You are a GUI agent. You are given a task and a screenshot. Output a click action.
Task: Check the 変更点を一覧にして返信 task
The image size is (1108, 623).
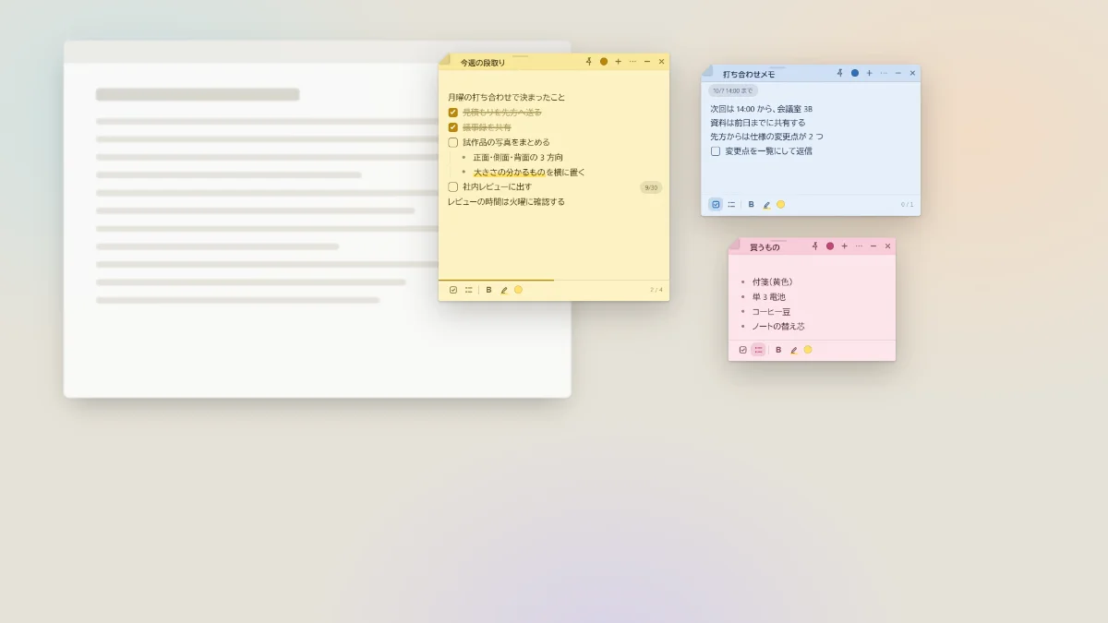coord(716,151)
